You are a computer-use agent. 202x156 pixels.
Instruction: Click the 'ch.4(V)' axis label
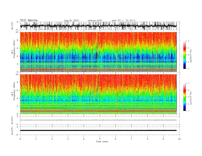[12, 131]
